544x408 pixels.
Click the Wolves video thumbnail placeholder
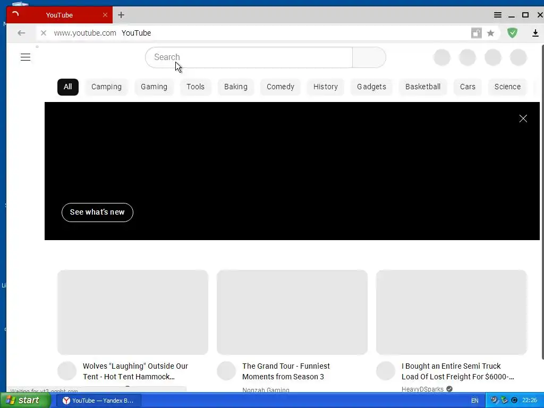coord(132,312)
